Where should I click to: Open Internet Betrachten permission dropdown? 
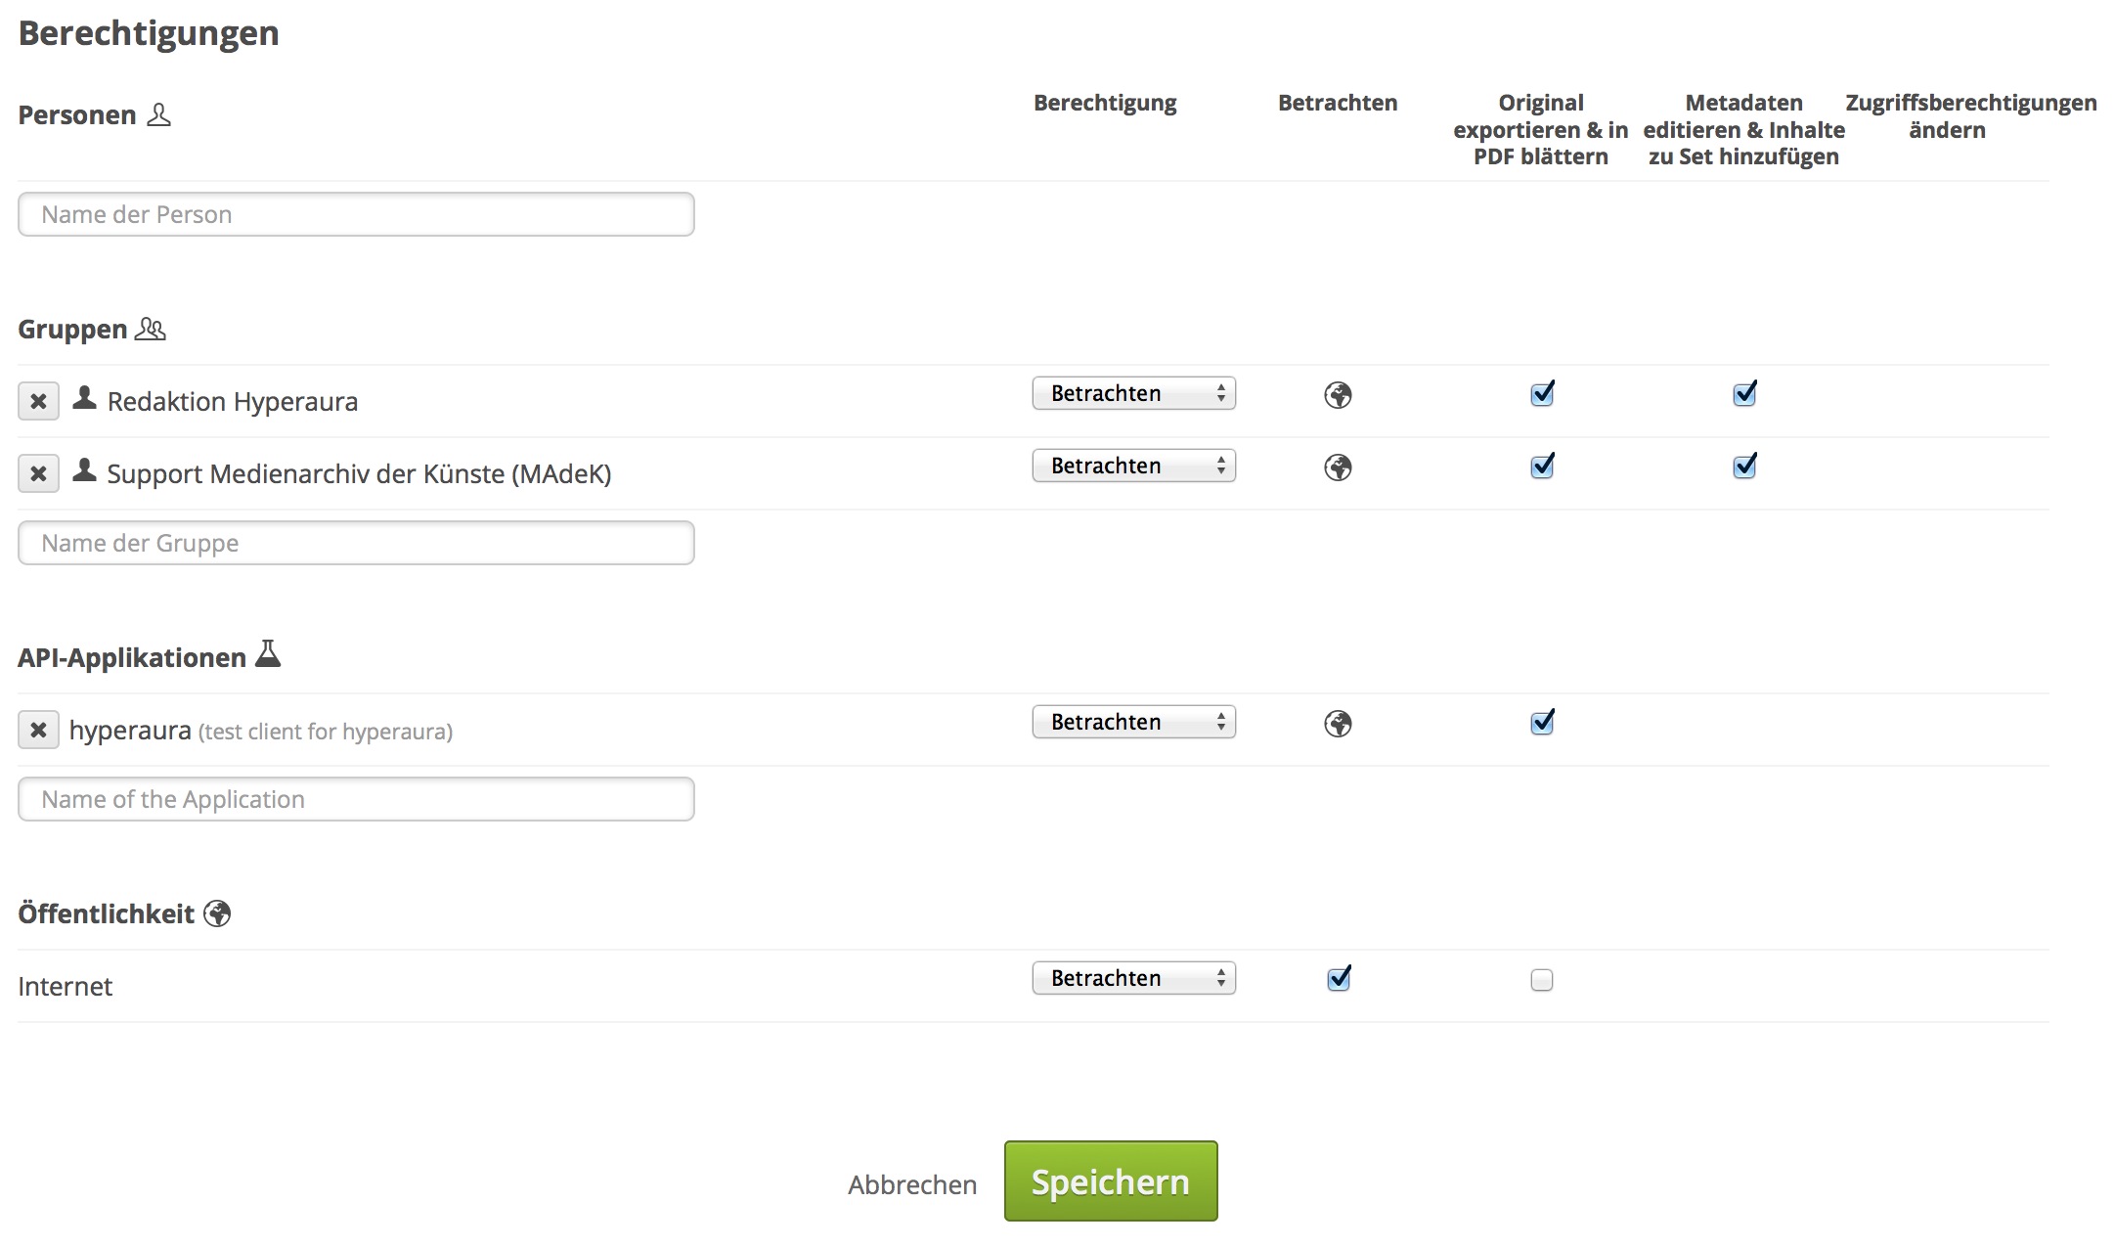click(1133, 978)
